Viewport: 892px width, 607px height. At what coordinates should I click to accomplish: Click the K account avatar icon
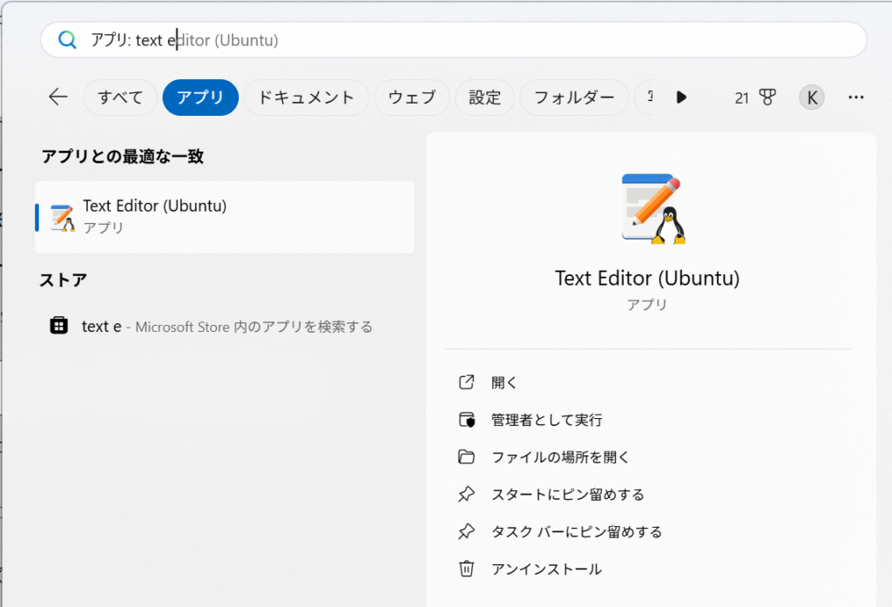pos(811,97)
